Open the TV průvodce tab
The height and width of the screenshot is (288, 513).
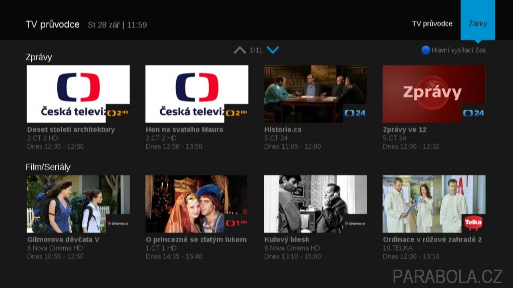pos(432,24)
